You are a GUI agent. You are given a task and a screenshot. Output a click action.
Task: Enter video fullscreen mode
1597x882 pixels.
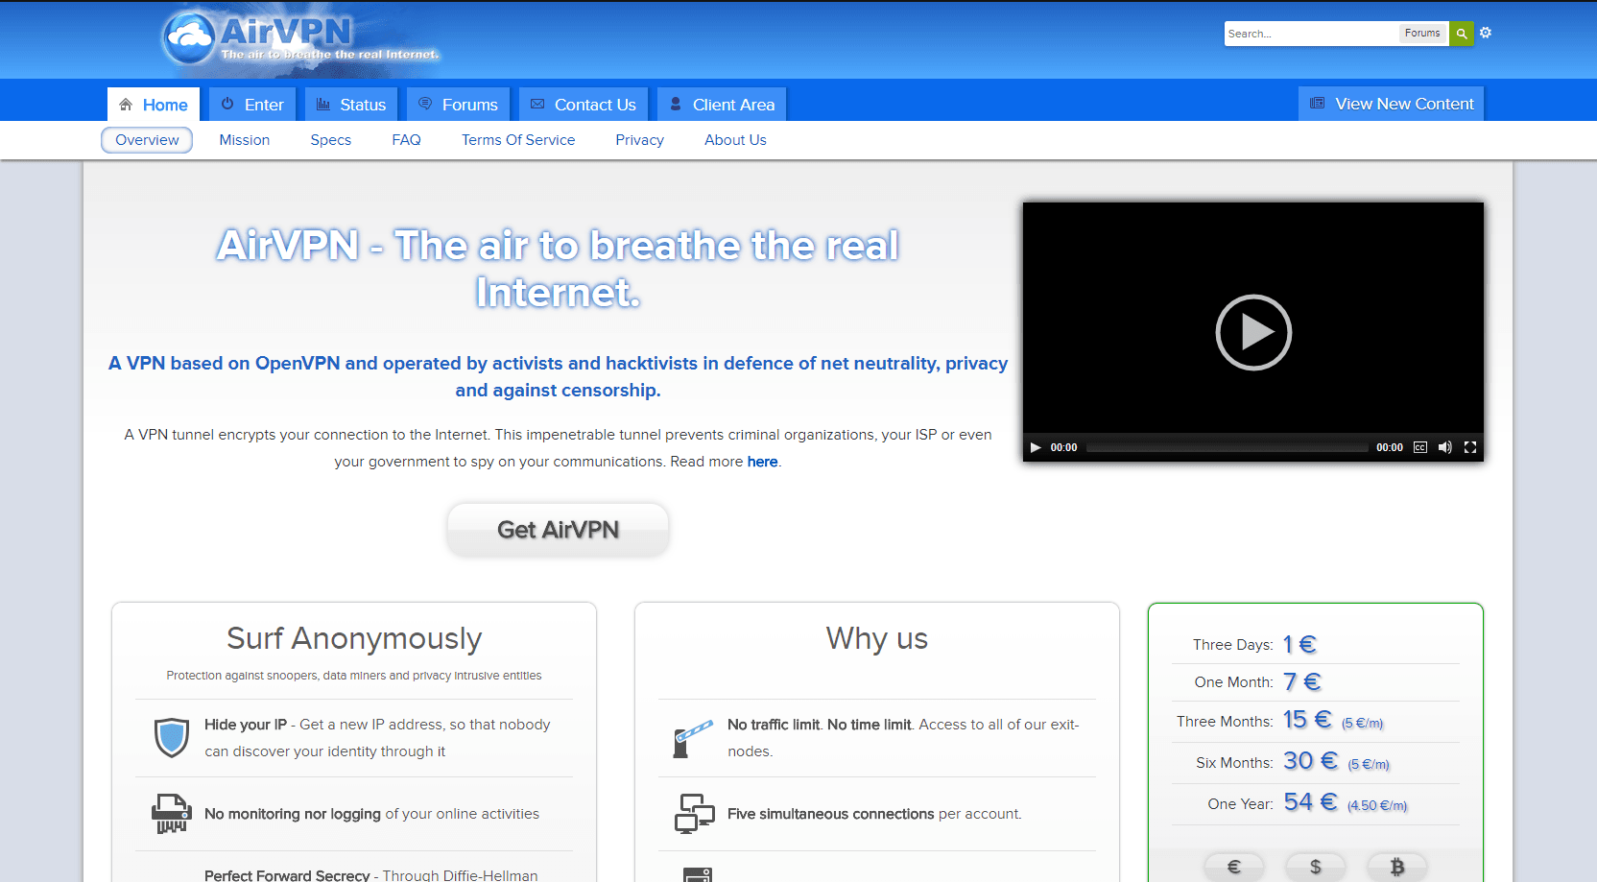click(1470, 447)
